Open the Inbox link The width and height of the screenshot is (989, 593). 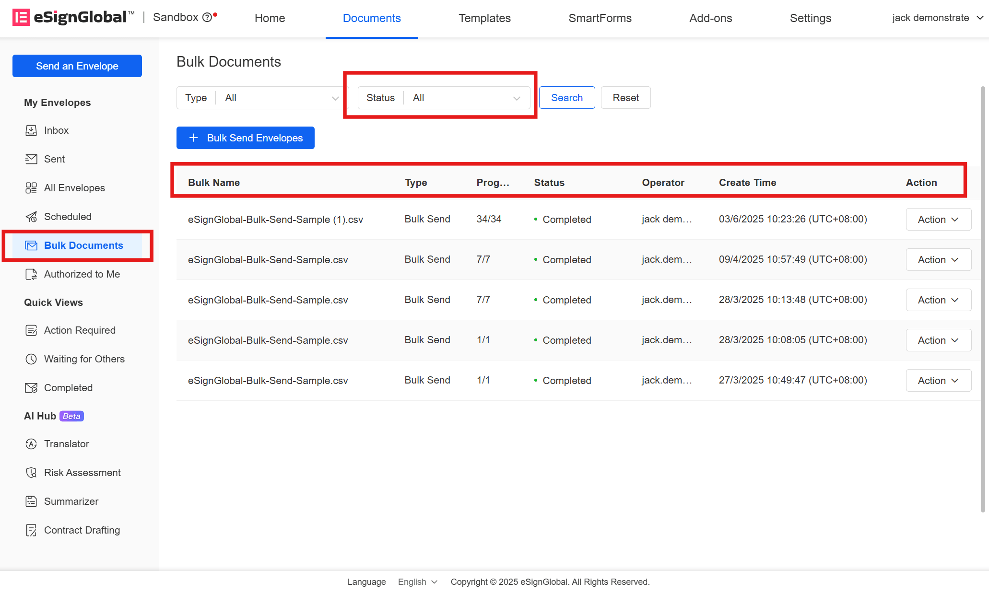click(x=56, y=130)
